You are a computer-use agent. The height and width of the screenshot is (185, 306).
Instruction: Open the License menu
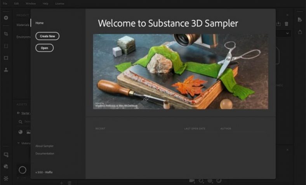click(x=60, y=3)
